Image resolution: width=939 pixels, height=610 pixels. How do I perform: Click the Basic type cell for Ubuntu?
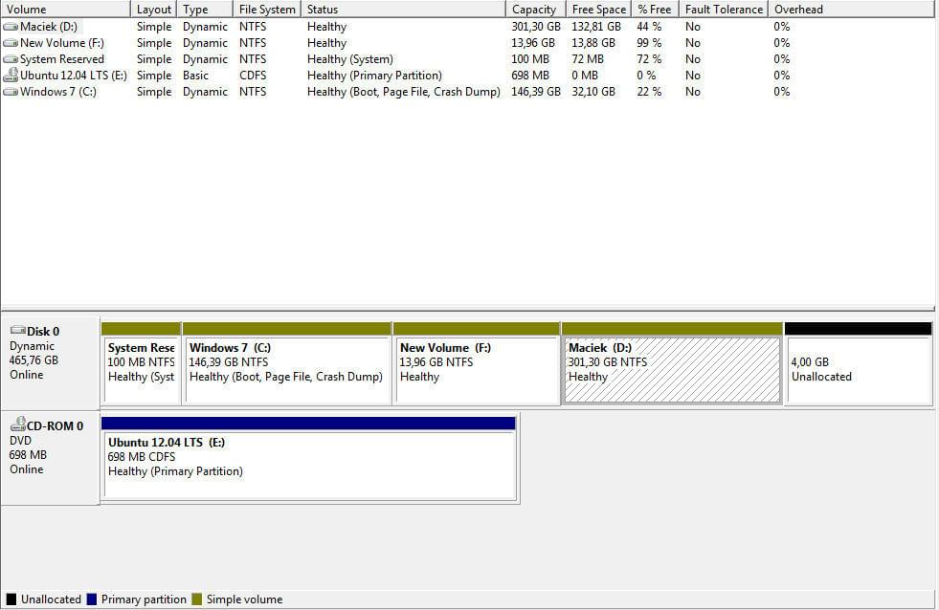pos(196,76)
